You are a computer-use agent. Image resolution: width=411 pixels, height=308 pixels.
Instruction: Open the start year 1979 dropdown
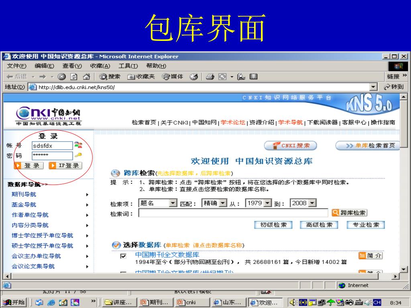click(x=258, y=203)
